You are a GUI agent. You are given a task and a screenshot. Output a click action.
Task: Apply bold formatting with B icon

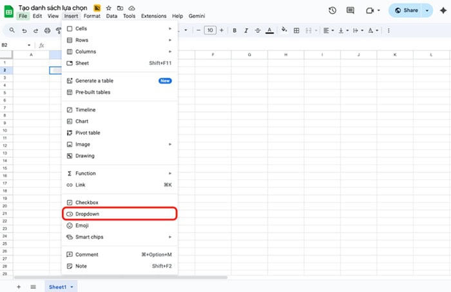point(235,30)
